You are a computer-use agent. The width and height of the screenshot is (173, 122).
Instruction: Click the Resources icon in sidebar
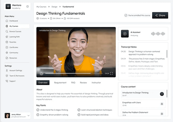(x=7, y=58)
